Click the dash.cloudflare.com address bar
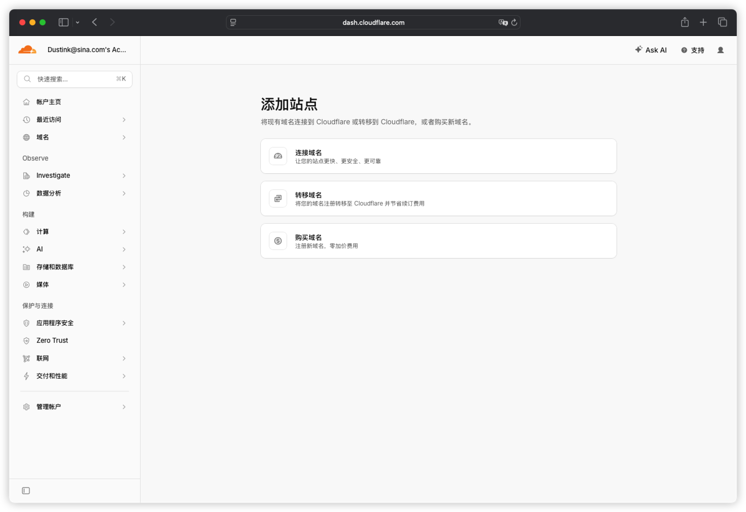746x512 pixels. pos(373,22)
